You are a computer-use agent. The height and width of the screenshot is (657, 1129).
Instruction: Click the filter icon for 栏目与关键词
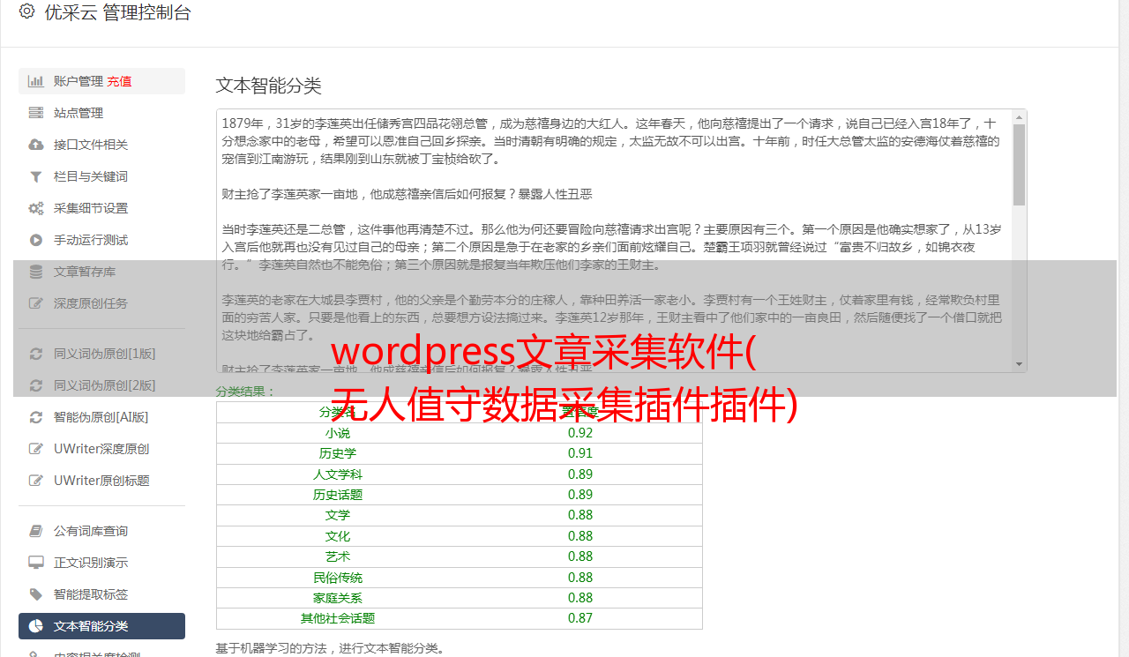tap(36, 176)
